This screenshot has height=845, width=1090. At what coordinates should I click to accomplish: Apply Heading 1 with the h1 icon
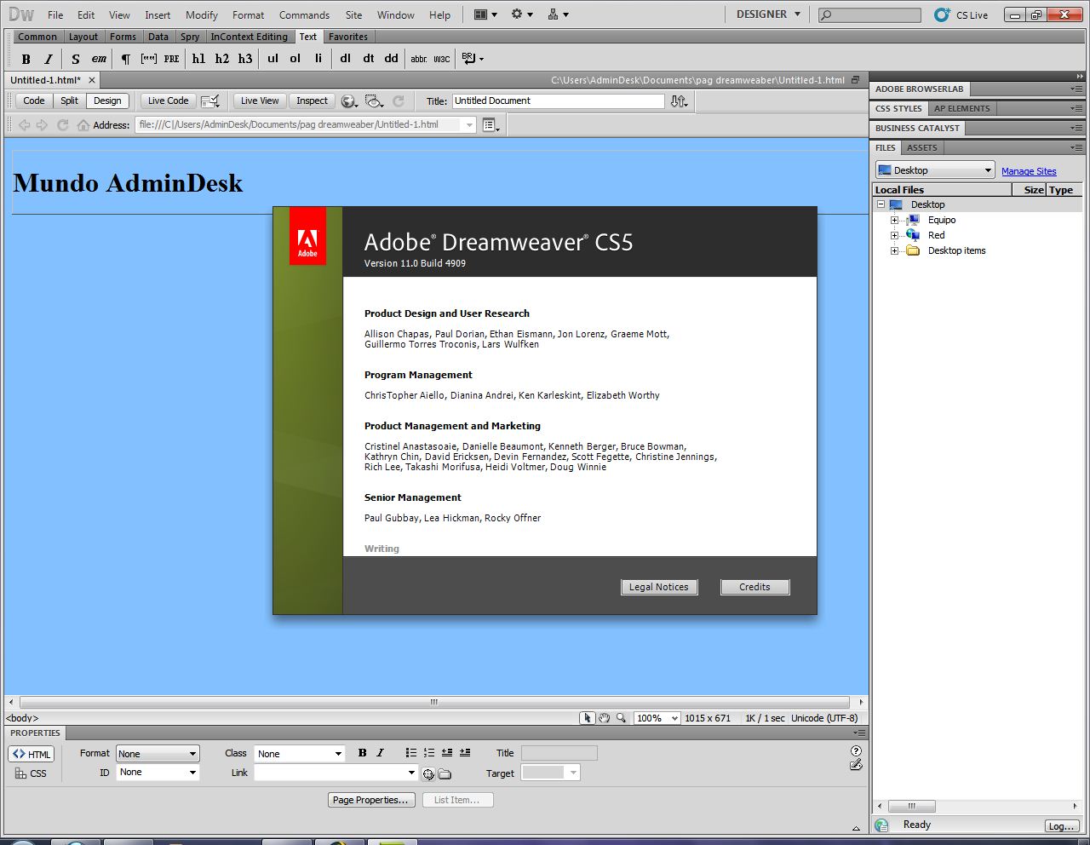pos(198,59)
